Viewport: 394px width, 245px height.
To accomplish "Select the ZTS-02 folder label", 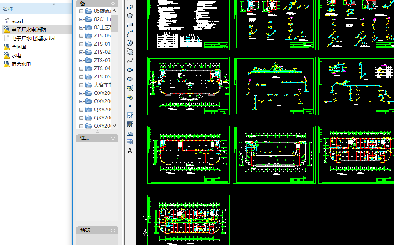I will (x=102, y=52).
